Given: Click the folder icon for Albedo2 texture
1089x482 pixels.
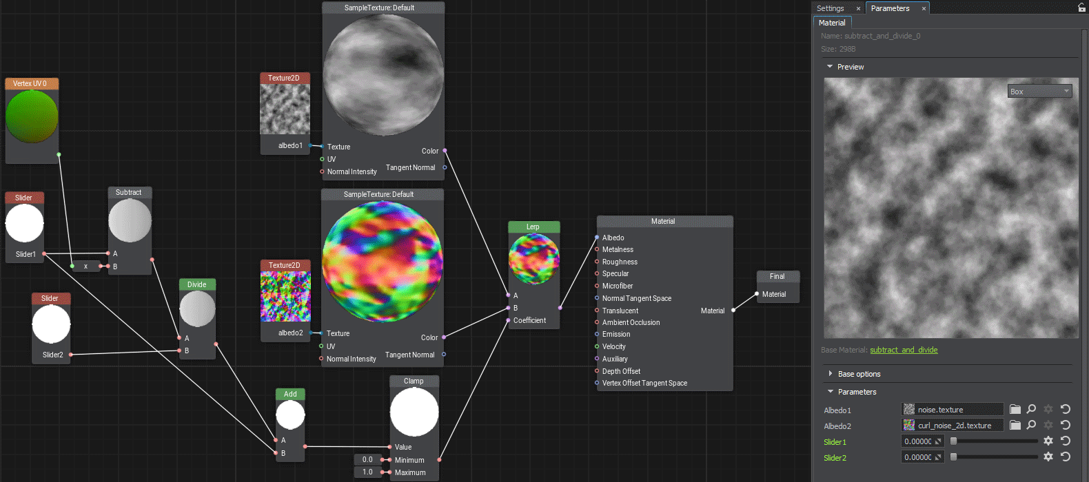Looking at the screenshot, I should click(1015, 425).
